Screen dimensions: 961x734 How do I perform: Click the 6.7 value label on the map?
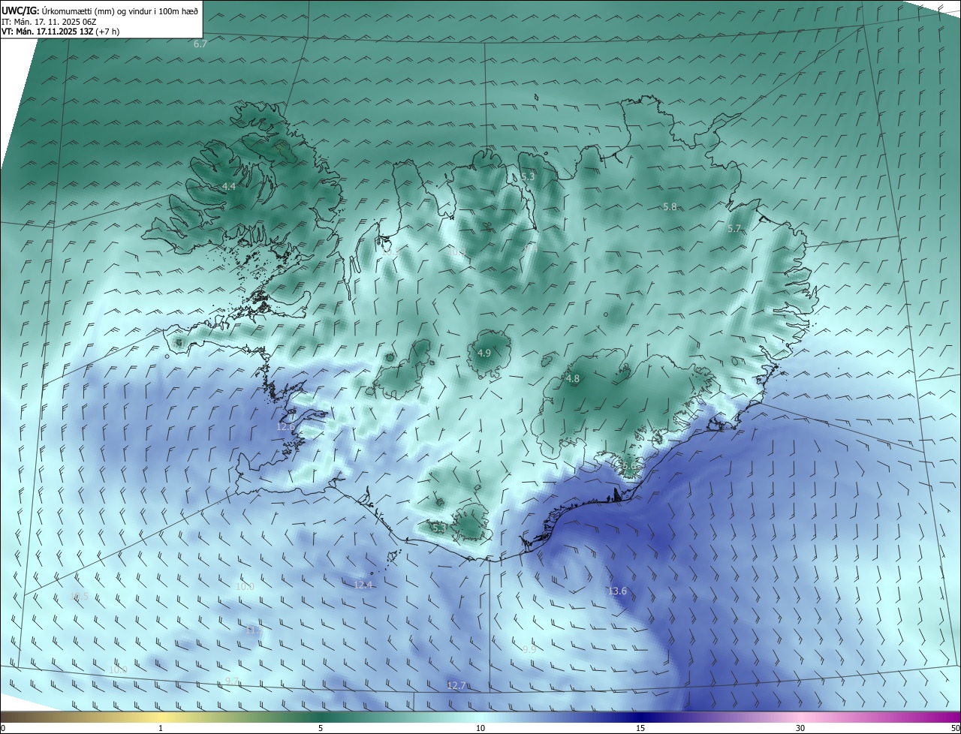200,44
